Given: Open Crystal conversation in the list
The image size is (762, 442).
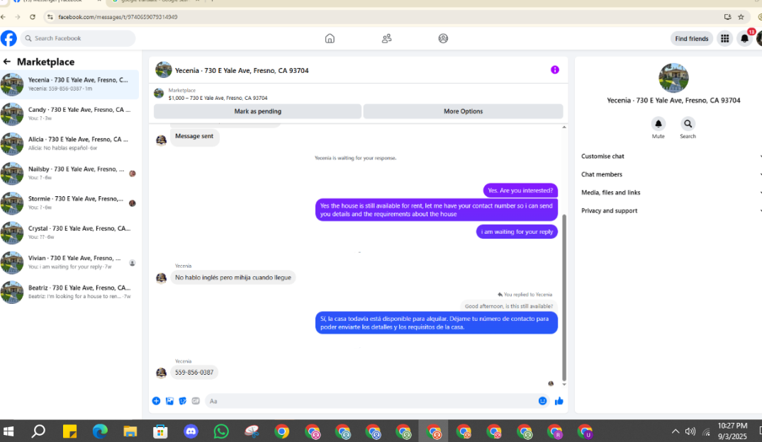Looking at the screenshot, I should (69, 232).
